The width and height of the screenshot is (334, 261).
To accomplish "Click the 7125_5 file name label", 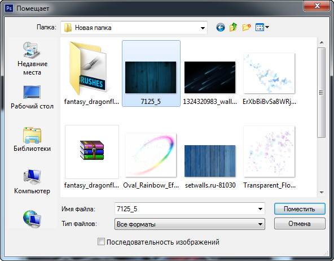I will click(151, 101).
